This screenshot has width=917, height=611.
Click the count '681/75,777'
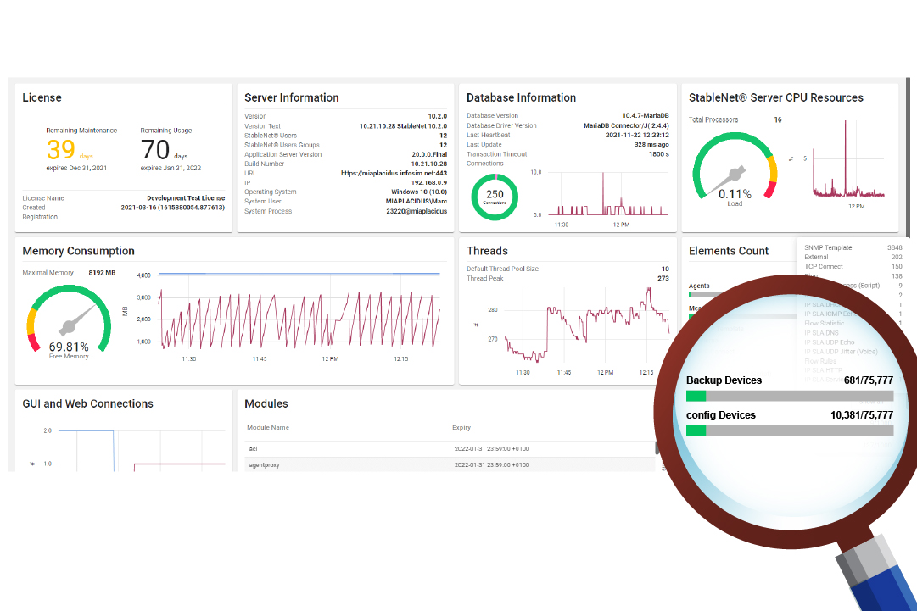(x=869, y=380)
